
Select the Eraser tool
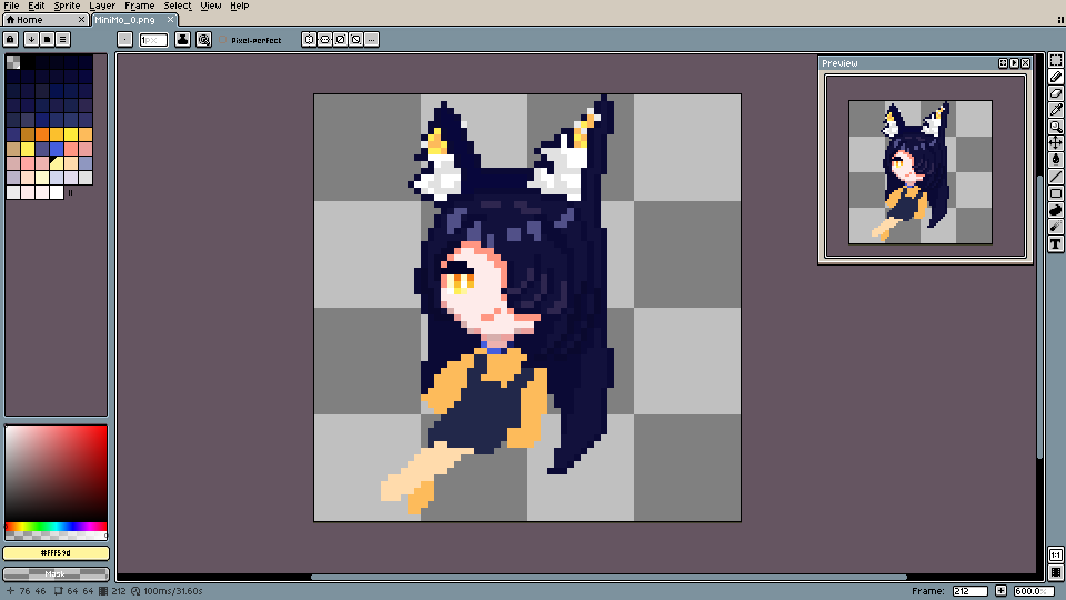[1055, 93]
